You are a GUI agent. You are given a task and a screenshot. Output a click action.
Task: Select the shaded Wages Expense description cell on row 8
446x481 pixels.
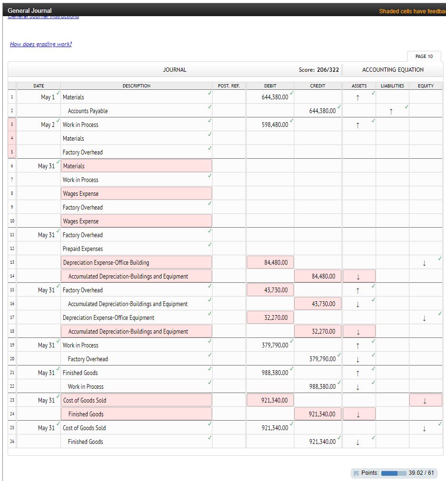136,193
